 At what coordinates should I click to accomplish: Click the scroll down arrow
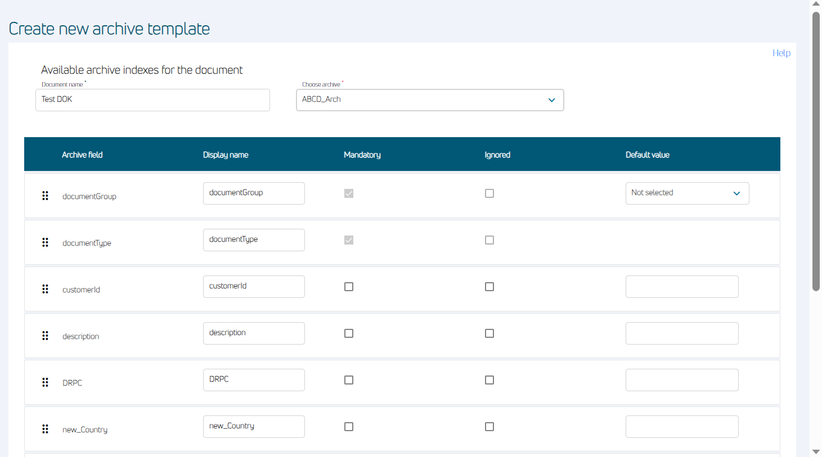816,452
